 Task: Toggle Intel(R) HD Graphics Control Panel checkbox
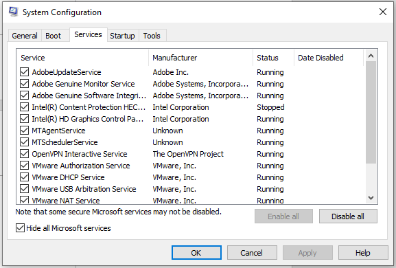click(x=24, y=119)
